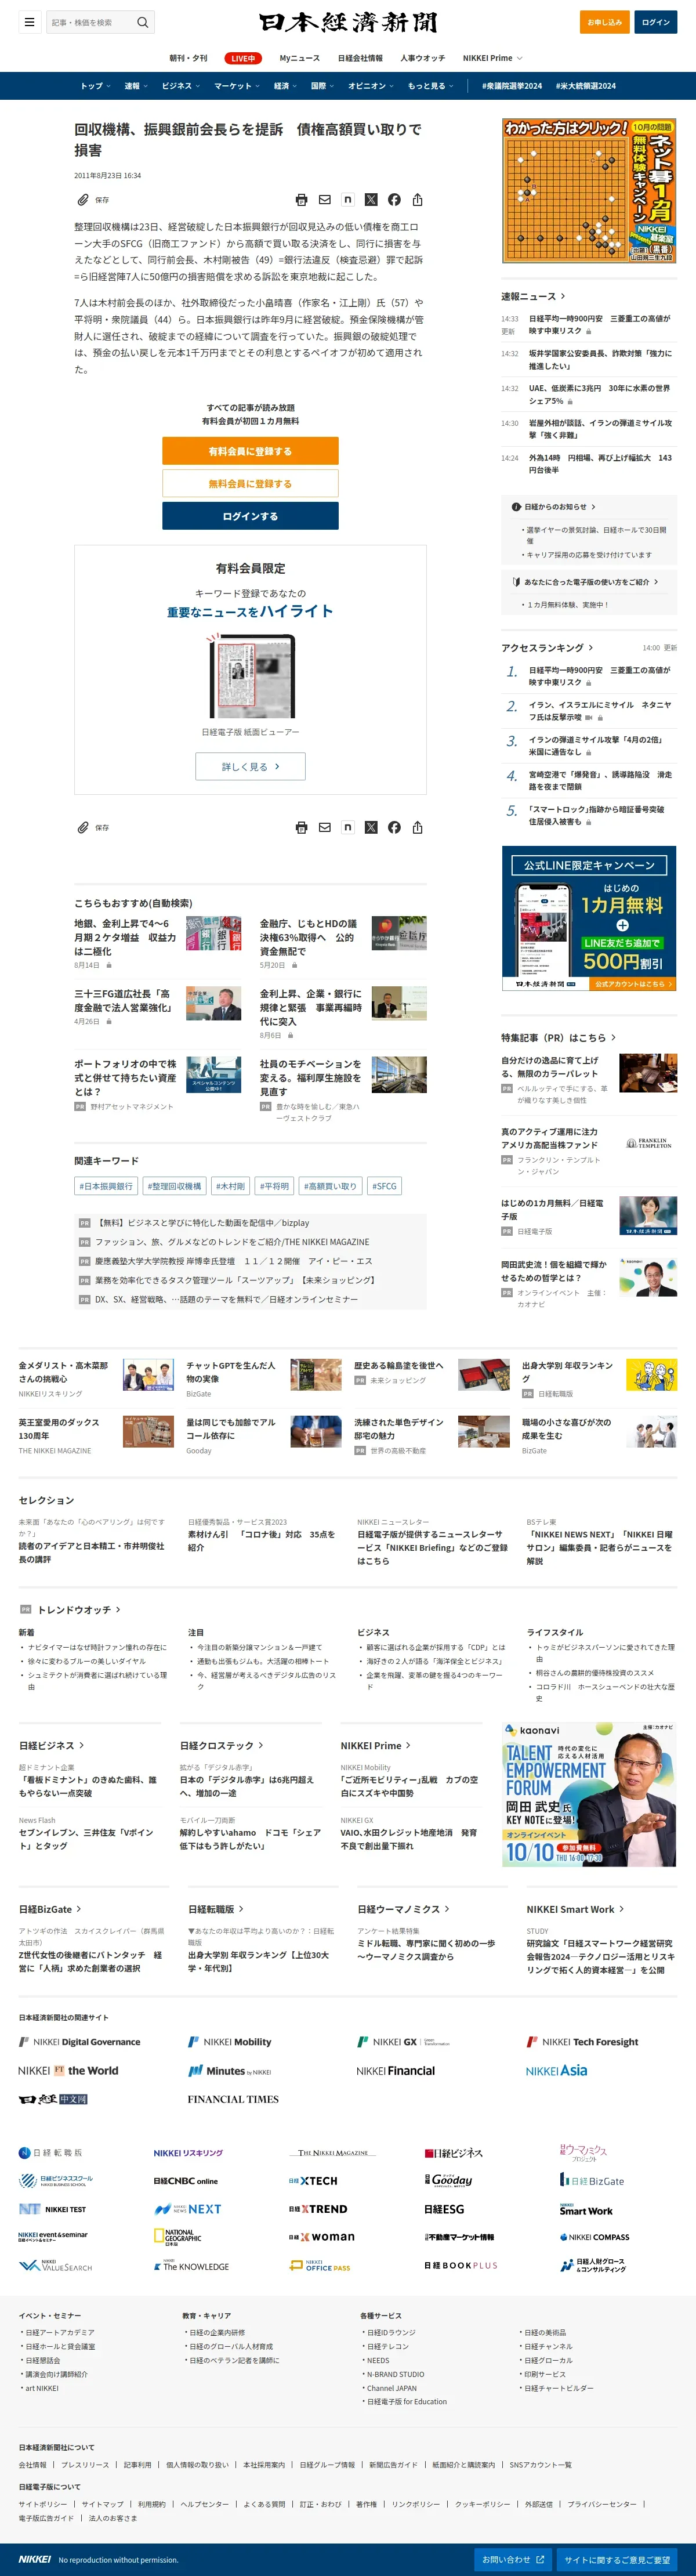Open the #衆議院選挙2024 topic link
This screenshot has width=696, height=2576.
pos(512,86)
